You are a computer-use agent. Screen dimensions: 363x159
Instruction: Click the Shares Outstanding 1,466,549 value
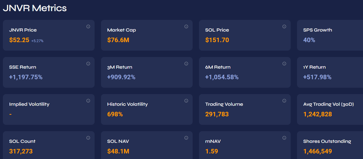pyautogui.click(x=317, y=152)
